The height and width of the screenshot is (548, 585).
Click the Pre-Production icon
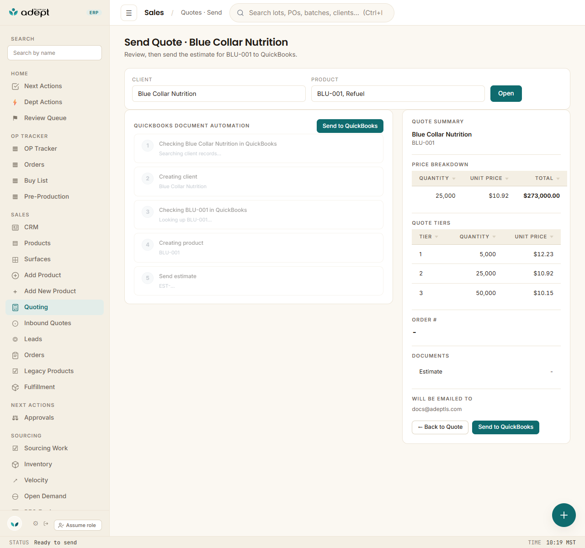(x=15, y=197)
